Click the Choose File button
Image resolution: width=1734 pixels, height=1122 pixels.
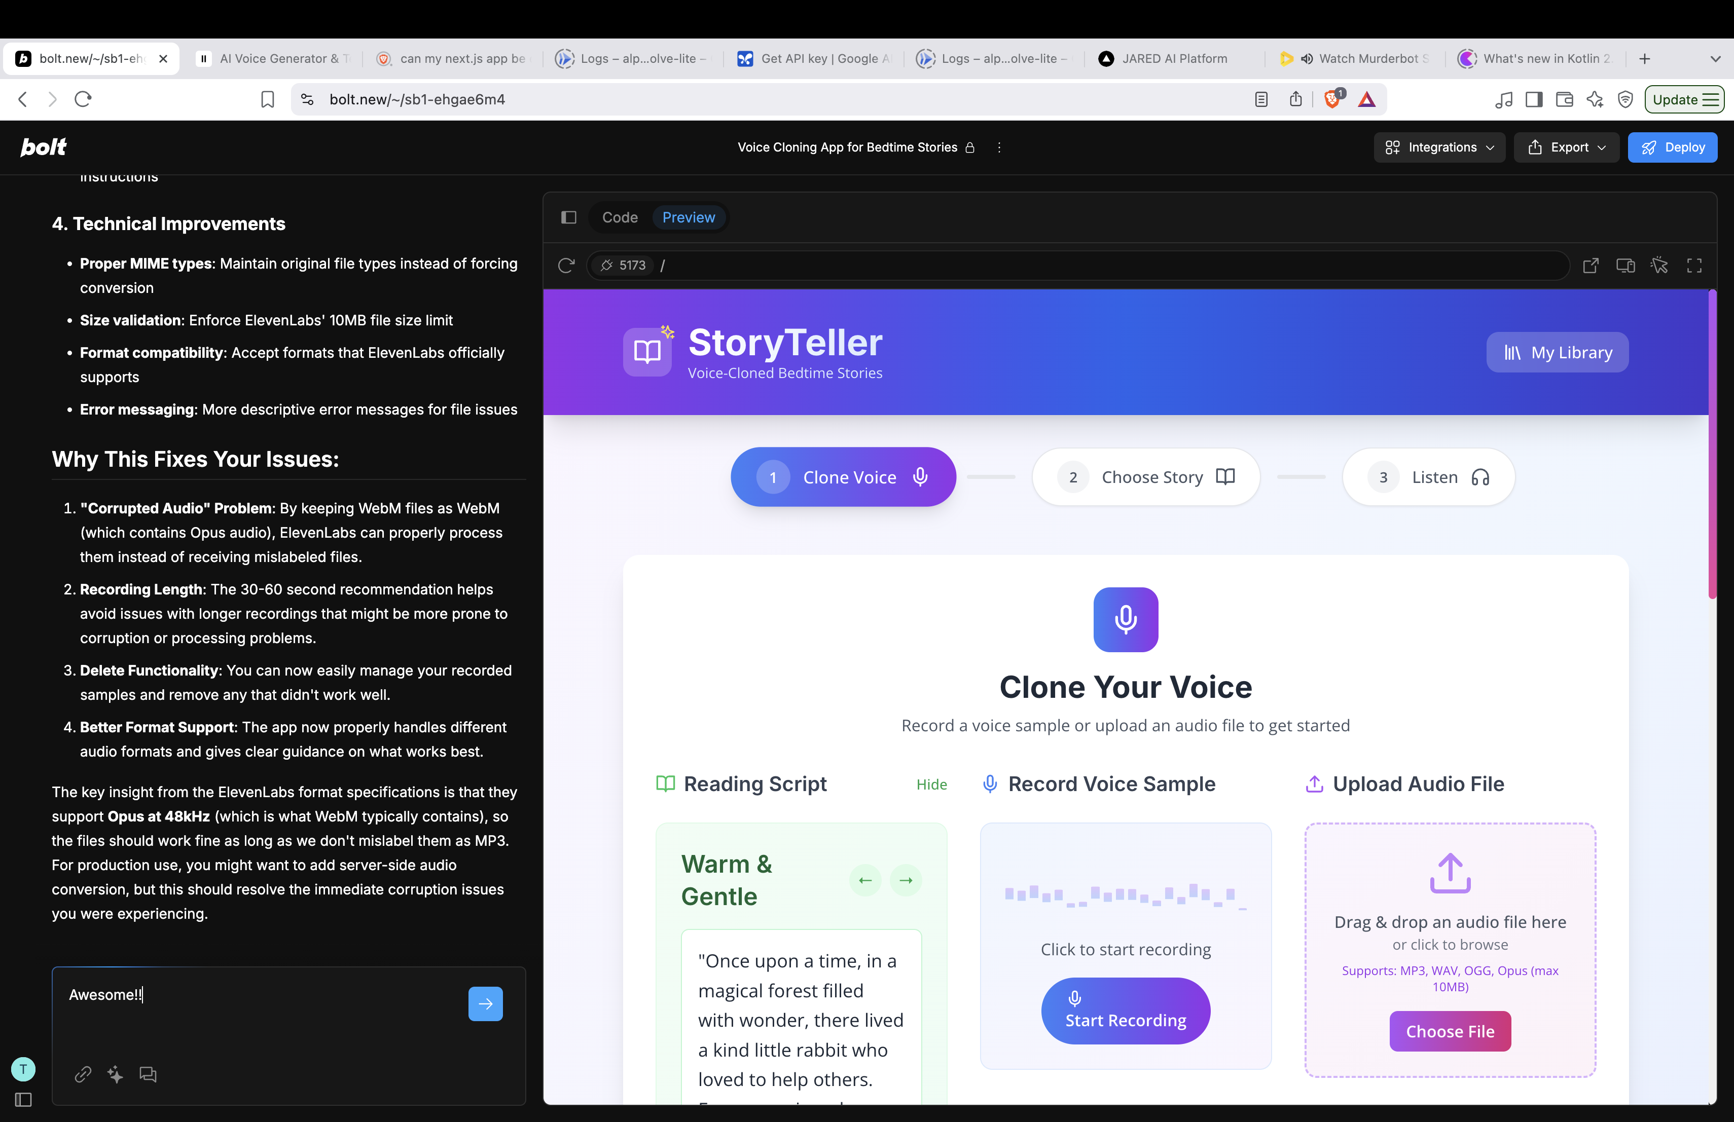coord(1449,1031)
